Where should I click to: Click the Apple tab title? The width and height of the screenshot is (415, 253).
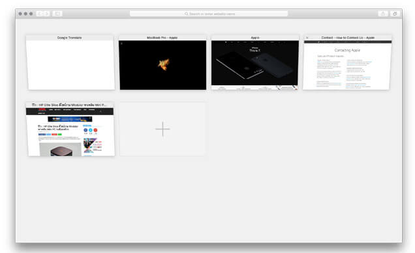point(255,38)
